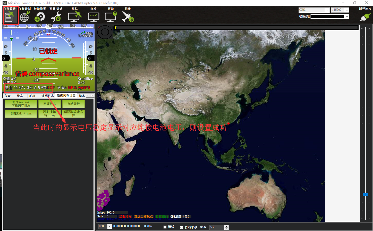
Task: Toggle the 调试 checkbox
Action: (165, 227)
